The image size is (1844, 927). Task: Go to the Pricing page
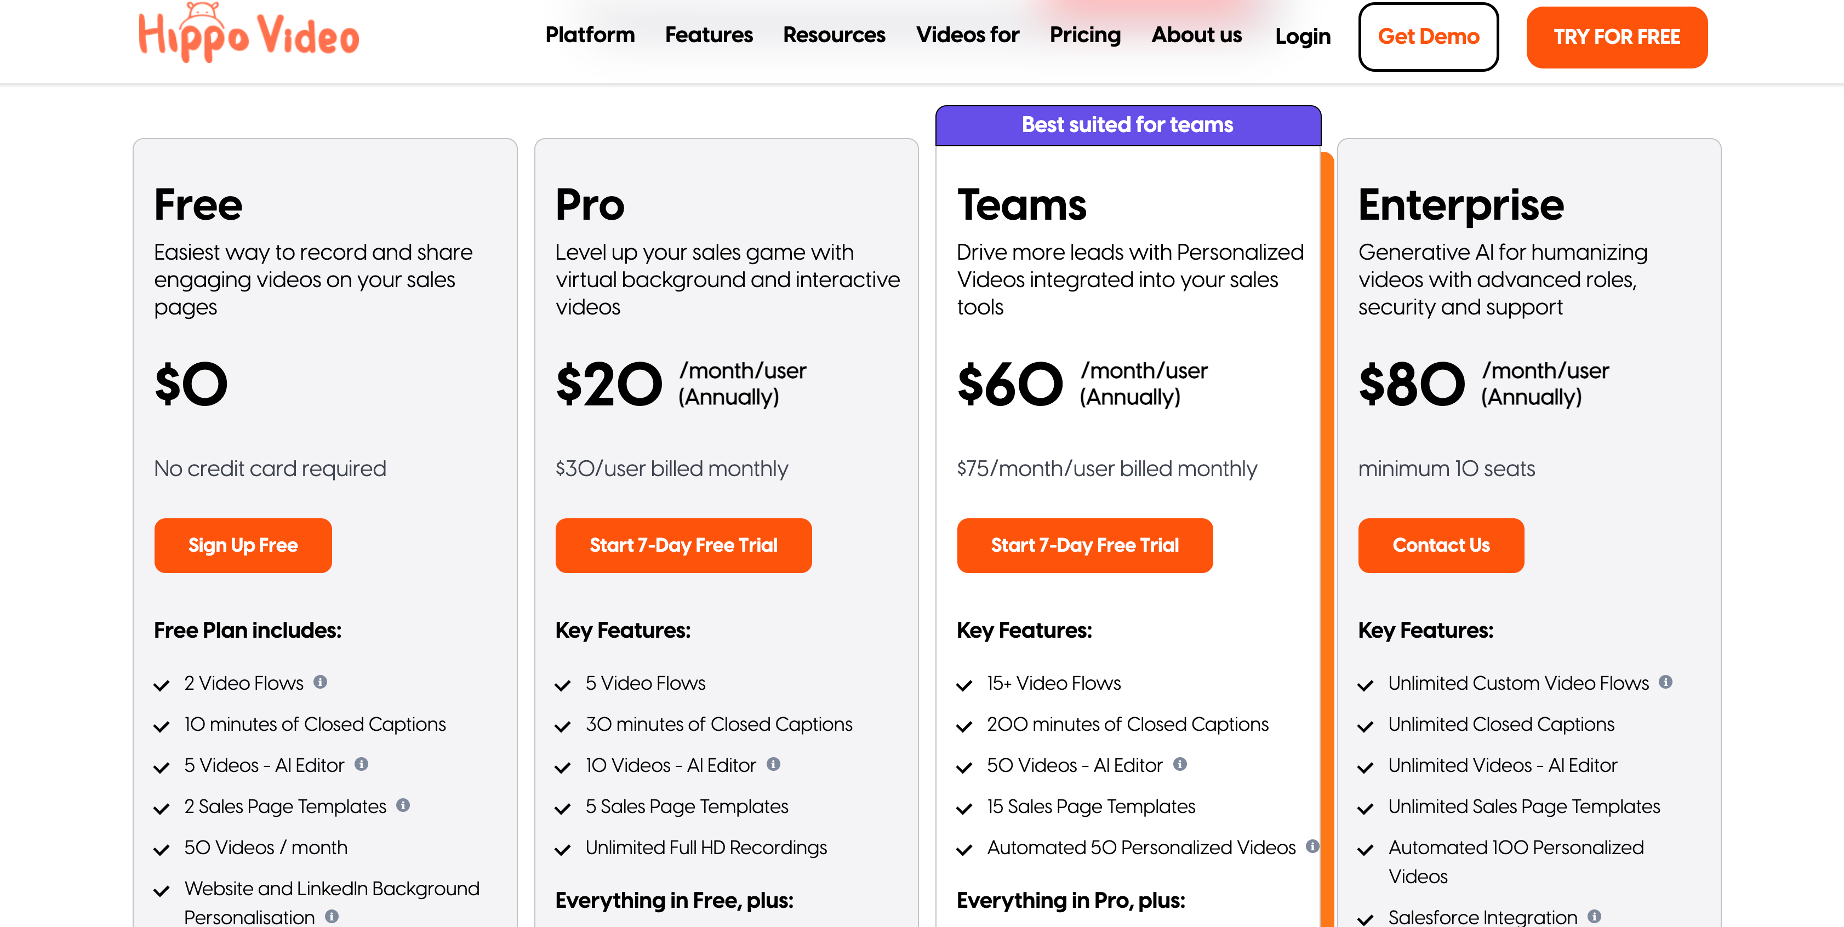coord(1085,35)
